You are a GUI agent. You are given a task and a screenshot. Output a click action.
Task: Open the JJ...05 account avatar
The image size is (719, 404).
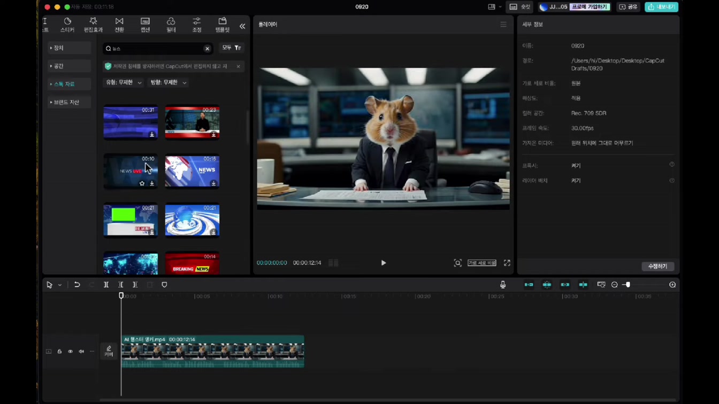tap(544, 7)
